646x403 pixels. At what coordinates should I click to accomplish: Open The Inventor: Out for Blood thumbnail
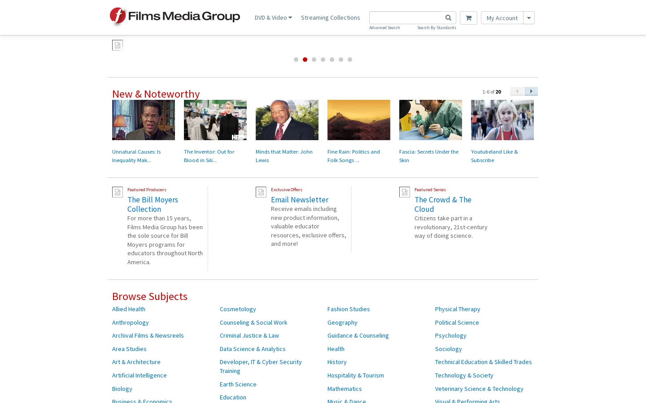click(x=215, y=120)
